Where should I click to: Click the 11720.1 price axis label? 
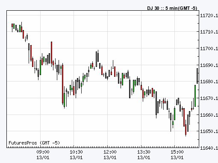(x=209, y=15)
